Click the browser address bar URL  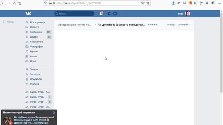pos(79,3)
